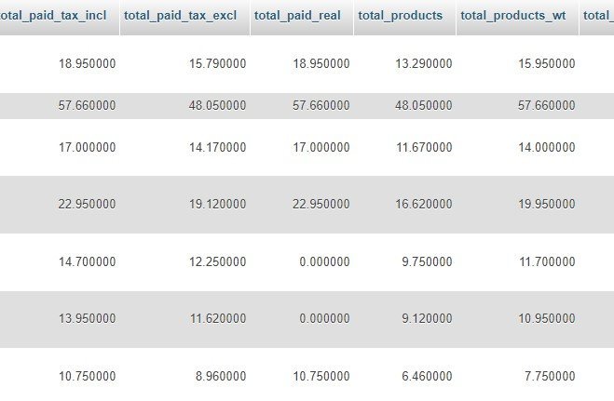614x401 pixels.
Task: Select cell 18.950000 in total_paid_tax_incl column
Action: tap(87, 63)
